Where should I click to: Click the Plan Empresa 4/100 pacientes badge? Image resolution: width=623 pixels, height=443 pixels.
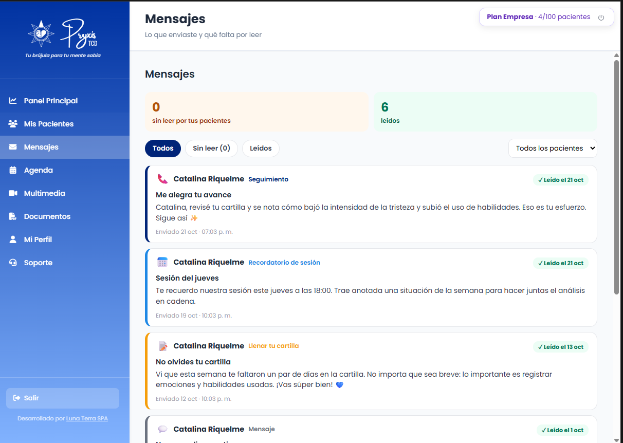click(x=546, y=17)
